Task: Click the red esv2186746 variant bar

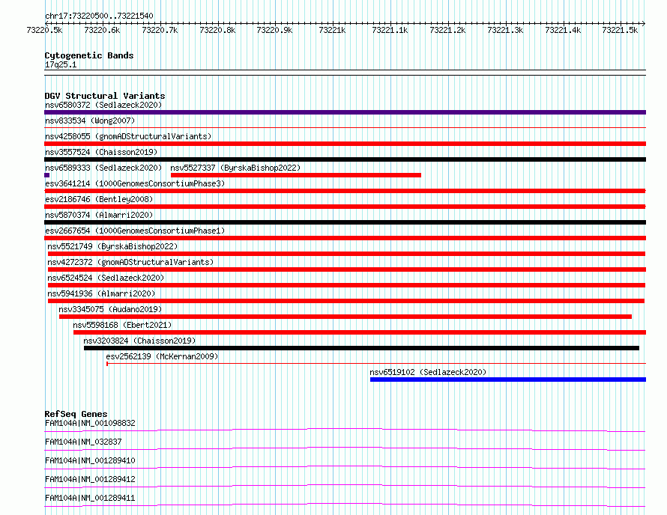Action: (x=345, y=207)
